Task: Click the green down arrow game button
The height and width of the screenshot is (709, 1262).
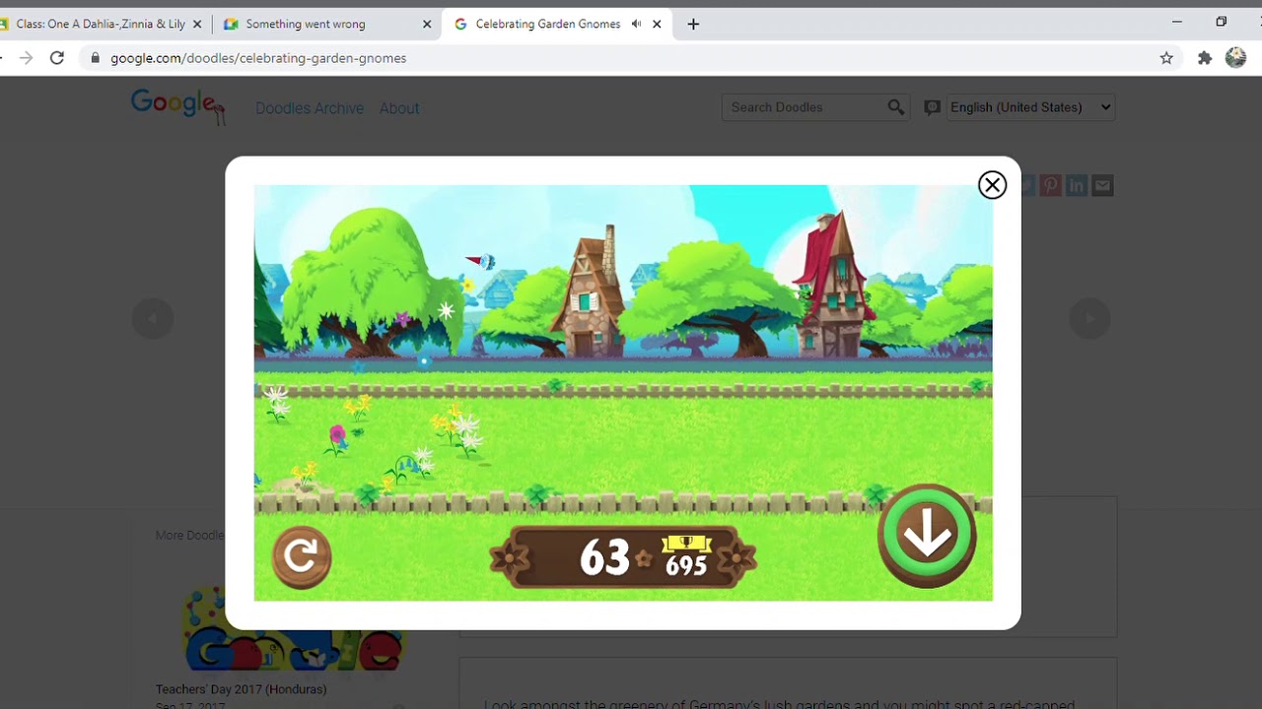Action: (927, 536)
